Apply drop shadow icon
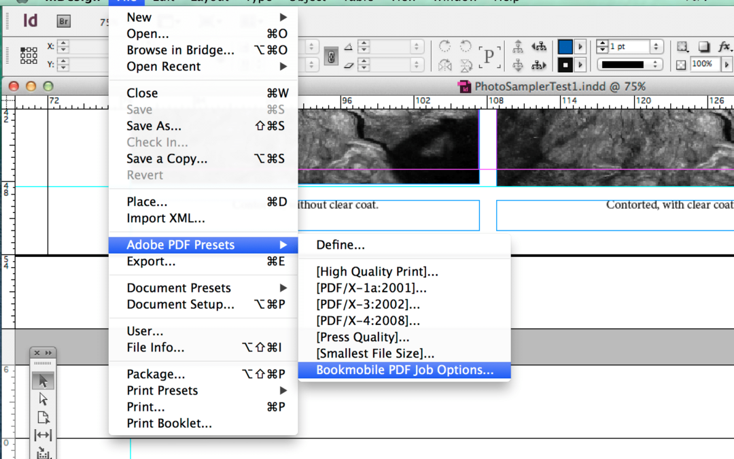 point(703,47)
